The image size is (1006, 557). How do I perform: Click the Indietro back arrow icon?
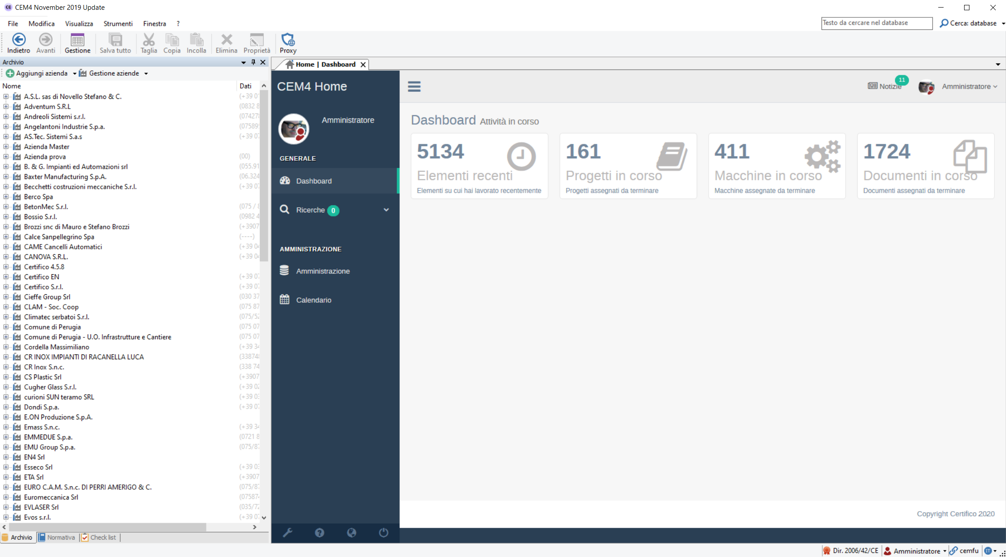(x=19, y=40)
